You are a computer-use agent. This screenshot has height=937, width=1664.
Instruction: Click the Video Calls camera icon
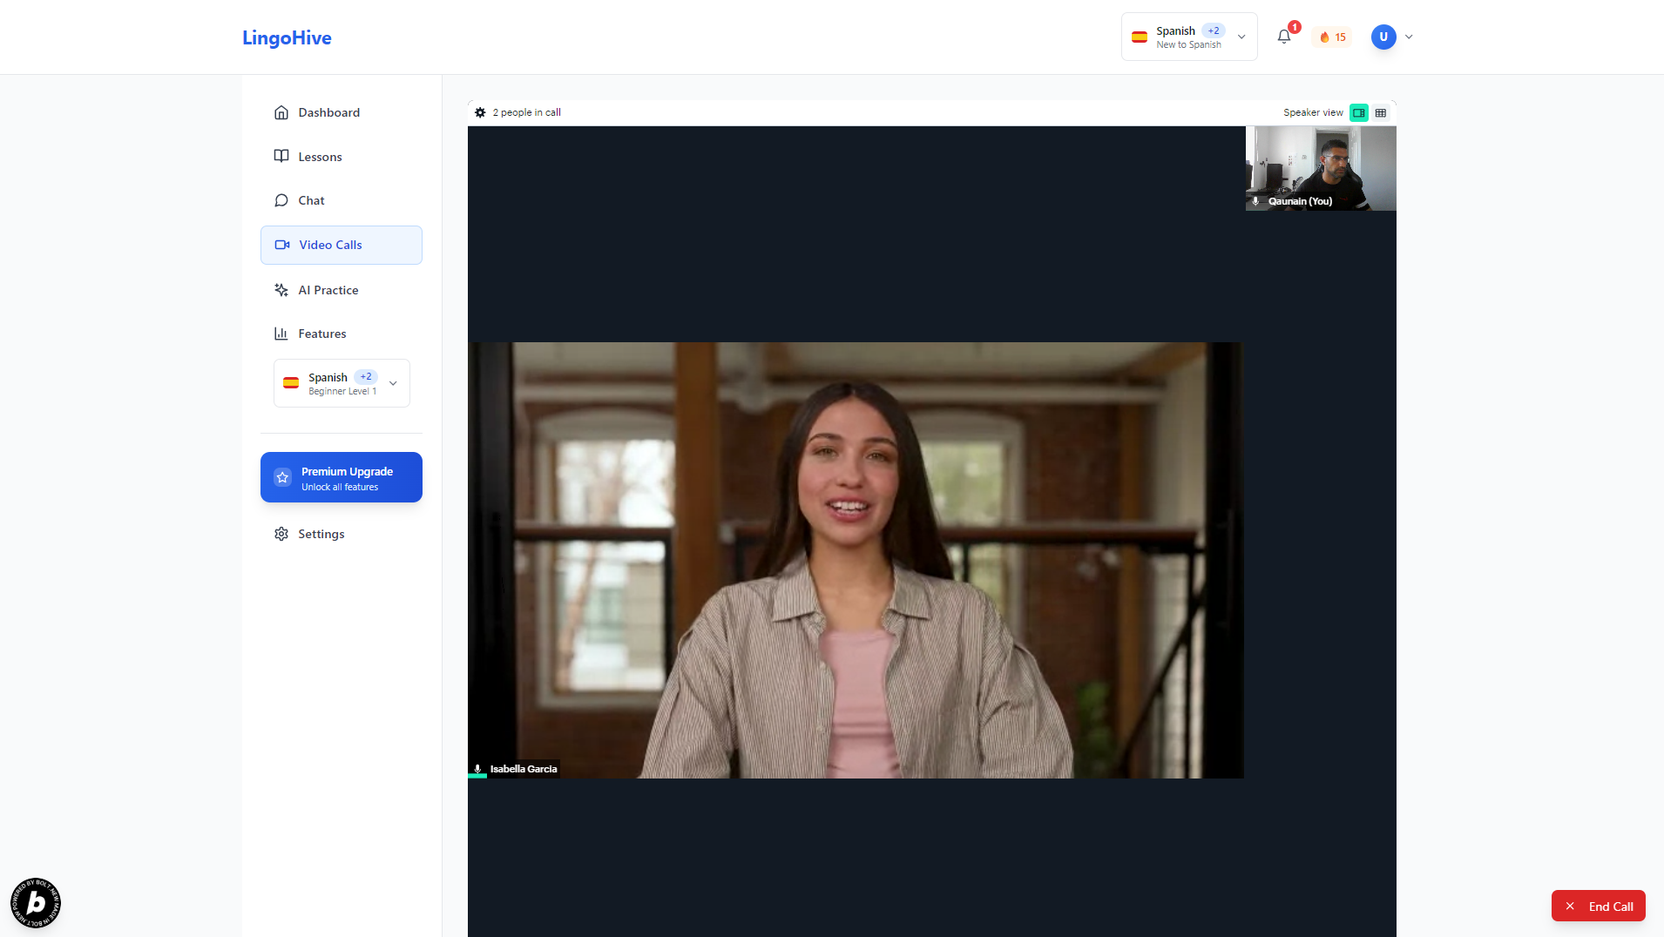point(282,245)
